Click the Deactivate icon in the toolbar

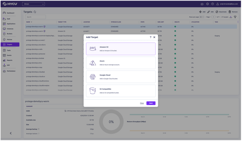click(x=217, y=11)
